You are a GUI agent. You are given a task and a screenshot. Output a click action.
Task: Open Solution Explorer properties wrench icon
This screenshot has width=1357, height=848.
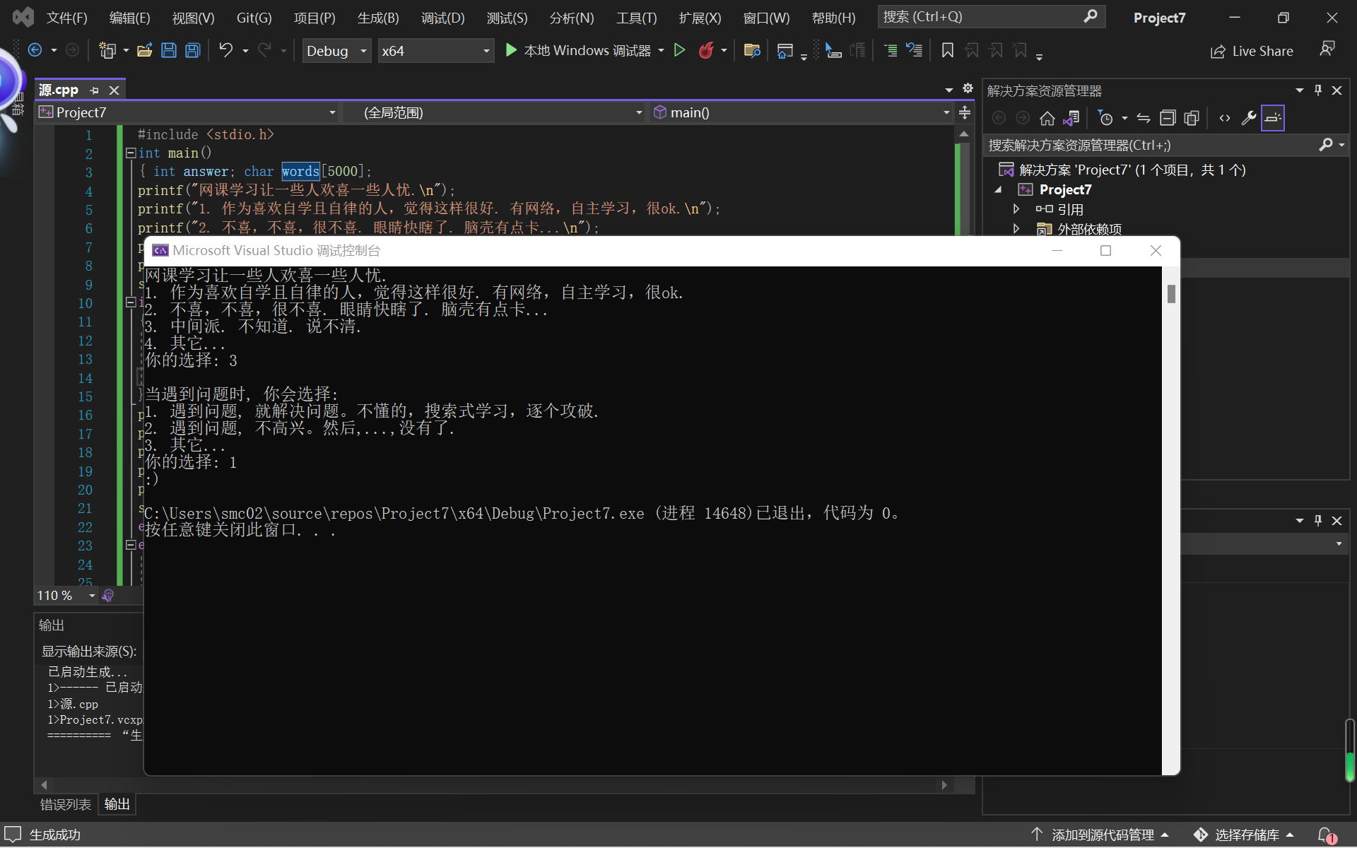(x=1248, y=118)
